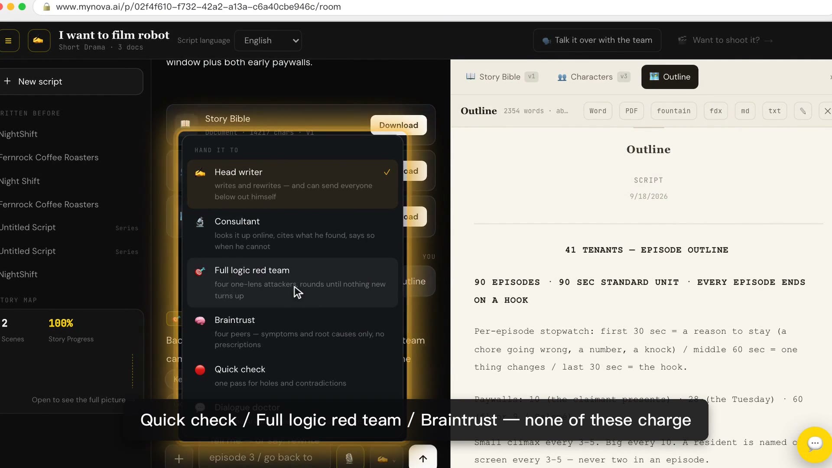Image resolution: width=832 pixels, height=468 pixels.
Task: Switch to the Characters tab
Action: coord(593,77)
